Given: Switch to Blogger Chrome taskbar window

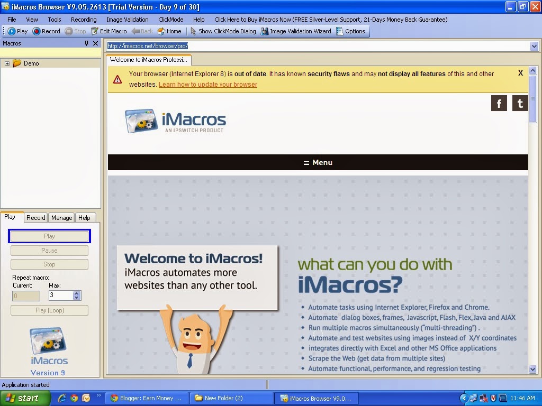Looking at the screenshot, I should point(147,398).
